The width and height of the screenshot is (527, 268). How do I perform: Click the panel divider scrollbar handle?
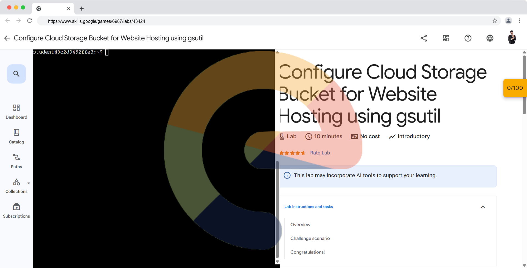[277, 209]
